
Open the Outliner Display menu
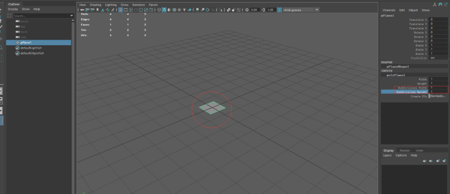point(13,9)
